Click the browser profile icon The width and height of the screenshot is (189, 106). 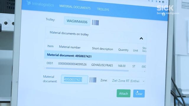point(163,2)
